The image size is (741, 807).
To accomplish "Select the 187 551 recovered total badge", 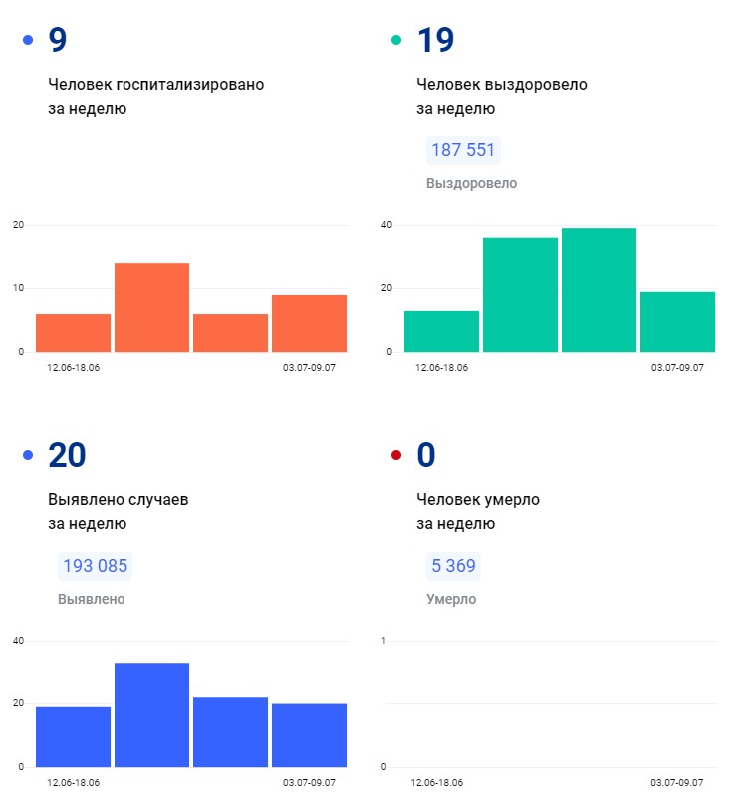I will coord(463,151).
